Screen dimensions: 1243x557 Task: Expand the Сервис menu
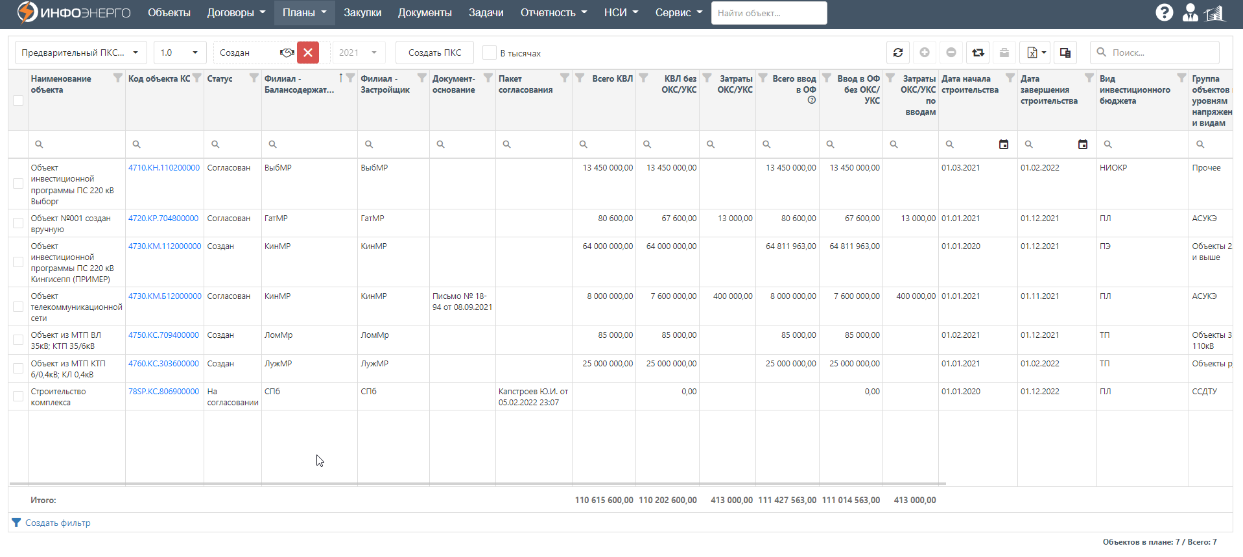coord(678,12)
